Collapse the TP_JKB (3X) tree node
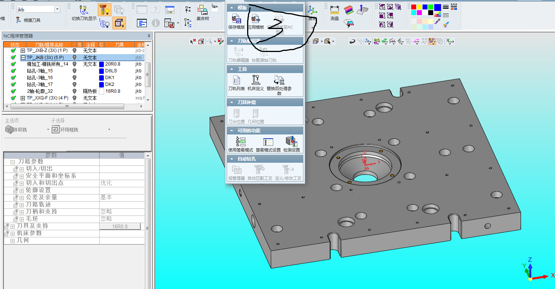This screenshot has width=555, height=289. tap(23, 58)
